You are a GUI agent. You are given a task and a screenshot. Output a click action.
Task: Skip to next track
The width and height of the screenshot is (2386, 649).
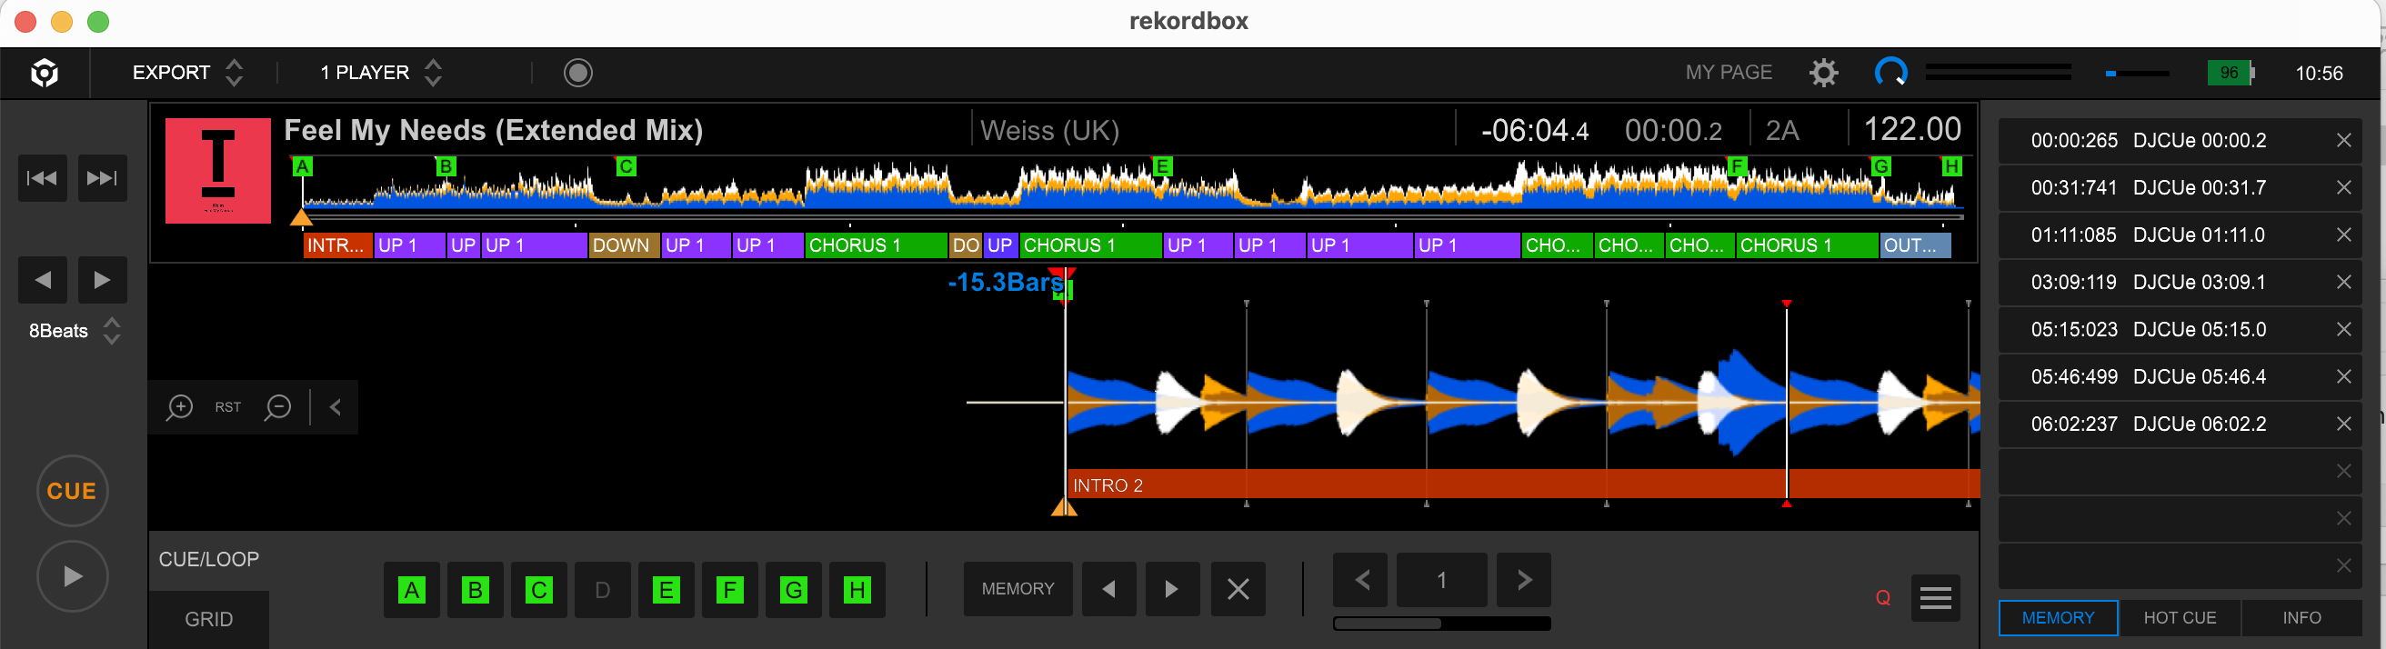[102, 178]
